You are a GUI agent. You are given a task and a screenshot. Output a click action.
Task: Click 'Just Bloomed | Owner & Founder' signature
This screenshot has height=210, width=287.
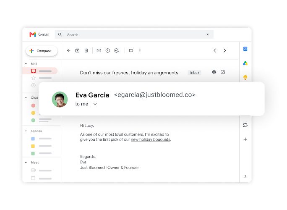click(110, 168)
